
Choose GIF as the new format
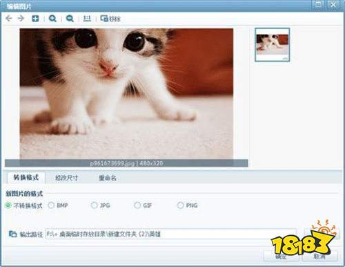pyautogui.click(x=143, y=205)
